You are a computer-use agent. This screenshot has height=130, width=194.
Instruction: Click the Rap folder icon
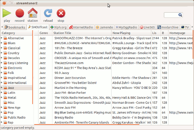[x=5, y=122]
